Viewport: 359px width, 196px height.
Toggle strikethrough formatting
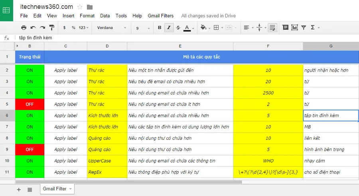tap(178, 27)
